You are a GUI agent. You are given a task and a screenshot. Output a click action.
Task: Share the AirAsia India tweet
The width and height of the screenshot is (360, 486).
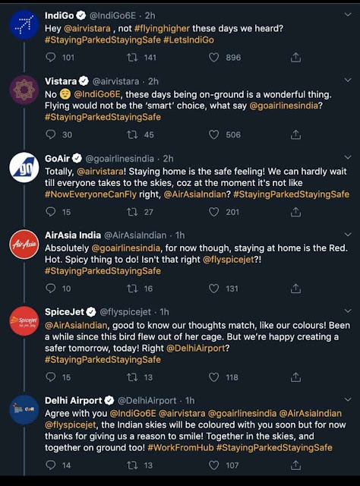coord(295,289)
